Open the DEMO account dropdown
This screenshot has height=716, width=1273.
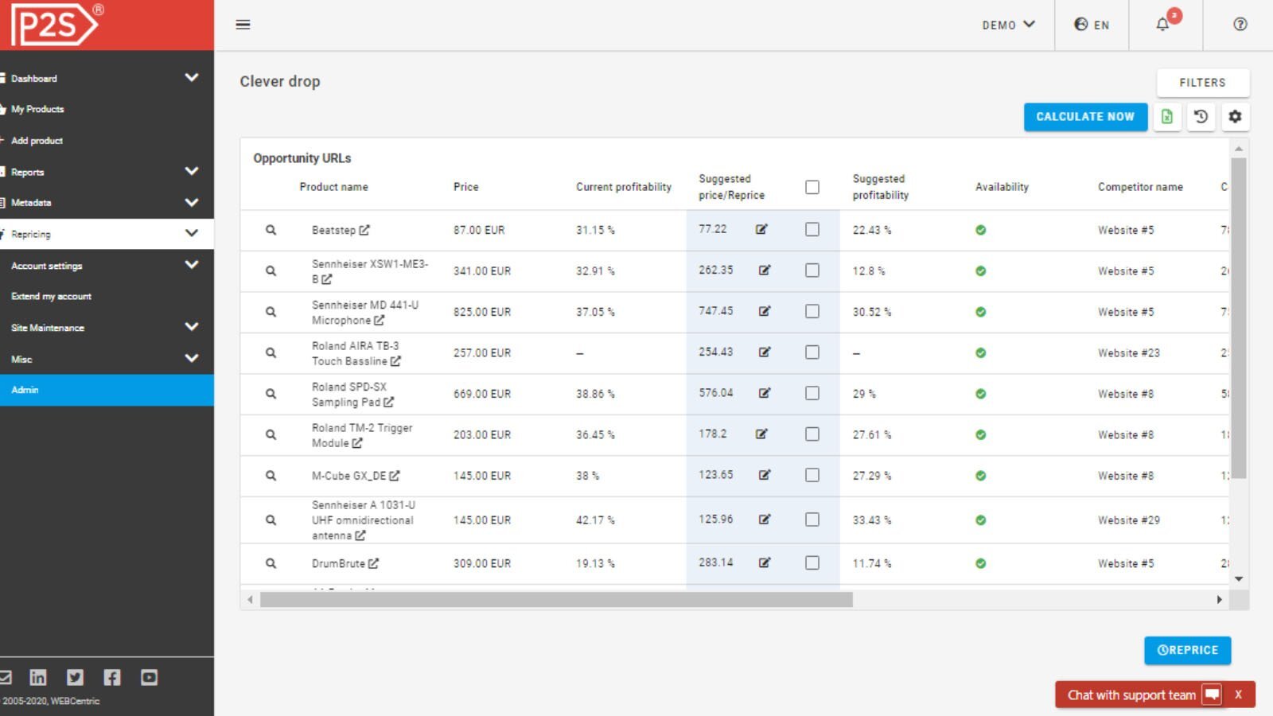point(1008,25)
